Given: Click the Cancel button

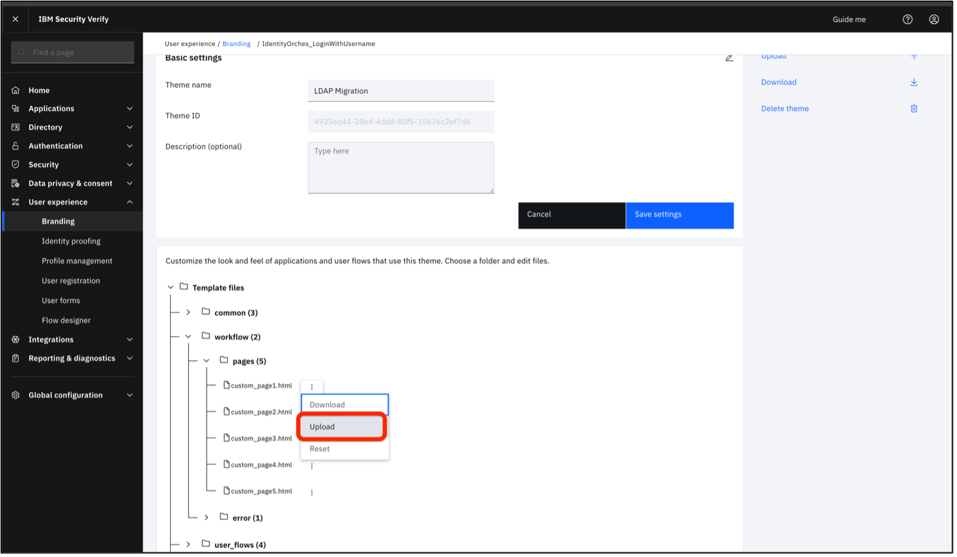Looking at the screenshot, I should 571,215.
